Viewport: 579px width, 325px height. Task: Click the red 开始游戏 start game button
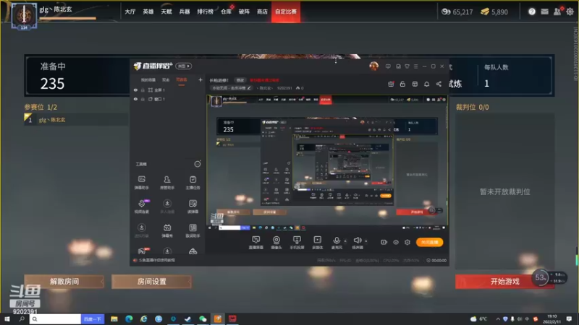[x=504, y=282]
